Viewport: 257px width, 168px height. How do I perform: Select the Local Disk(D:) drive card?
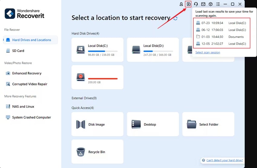click(x=153, y=50)
